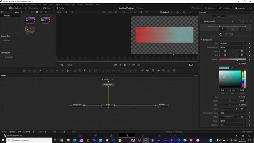254x143 pixels.
Task: Open the Interpolation Space dropdown showing RGB
Action: point(233,113)
